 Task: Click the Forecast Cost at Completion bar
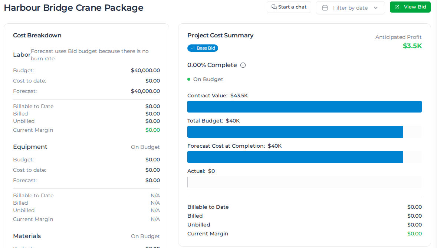[x=304, y=157]
